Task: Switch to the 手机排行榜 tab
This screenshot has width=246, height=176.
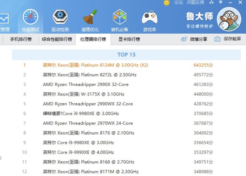Action: 21,39
